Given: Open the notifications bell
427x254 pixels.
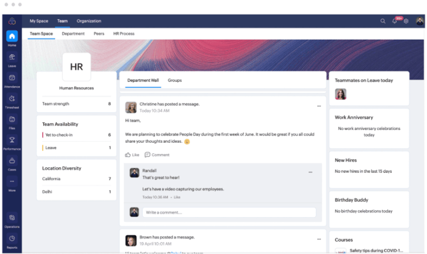Looking at the screenshot, I should 396,21.
